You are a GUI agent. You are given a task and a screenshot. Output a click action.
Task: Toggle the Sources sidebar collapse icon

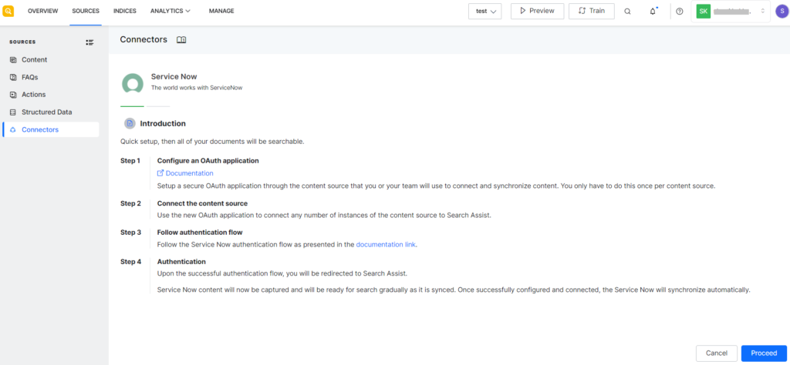[89, 42]
